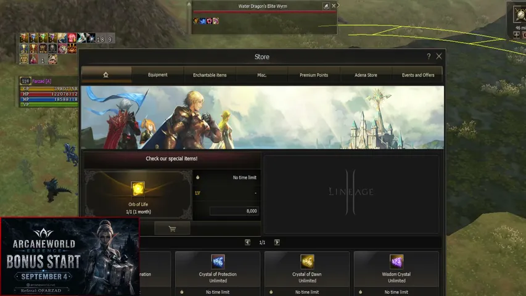Click the Check our special items! header

pos(171,158)
